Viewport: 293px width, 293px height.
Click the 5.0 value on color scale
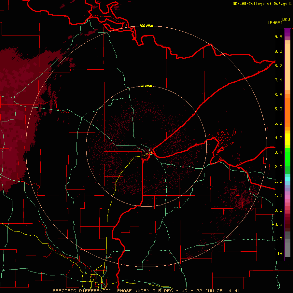[x=278, y=123]
